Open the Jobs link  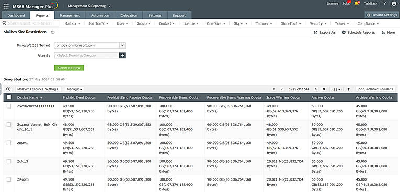pyautogui.click(x=346, y=4)
